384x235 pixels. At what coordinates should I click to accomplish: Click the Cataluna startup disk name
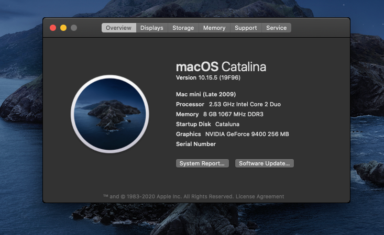[x=227, y=125]
